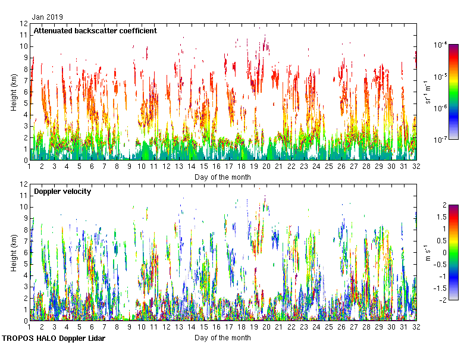Viewport: 464px width, 345px height.
Task: Click 'Height (km)' label of the backscatter plot
Action: [x=14, y=92]
